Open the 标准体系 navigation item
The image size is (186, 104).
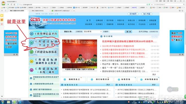pos(121,24)
